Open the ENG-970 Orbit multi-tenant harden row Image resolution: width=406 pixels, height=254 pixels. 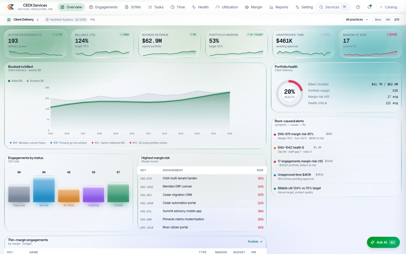[x=202, y=179]
